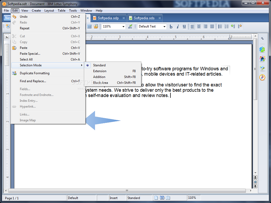
Task: Open the Layout menu
Action: point(49,11)
